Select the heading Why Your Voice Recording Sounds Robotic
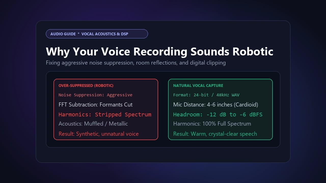 click(160, 51)
